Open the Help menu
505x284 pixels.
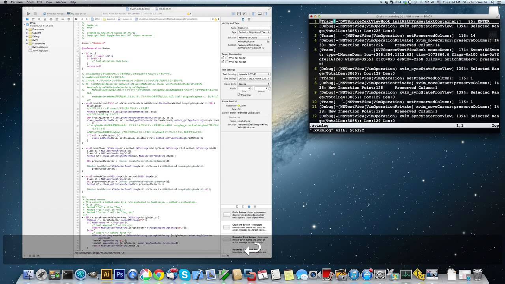[73, 2]
